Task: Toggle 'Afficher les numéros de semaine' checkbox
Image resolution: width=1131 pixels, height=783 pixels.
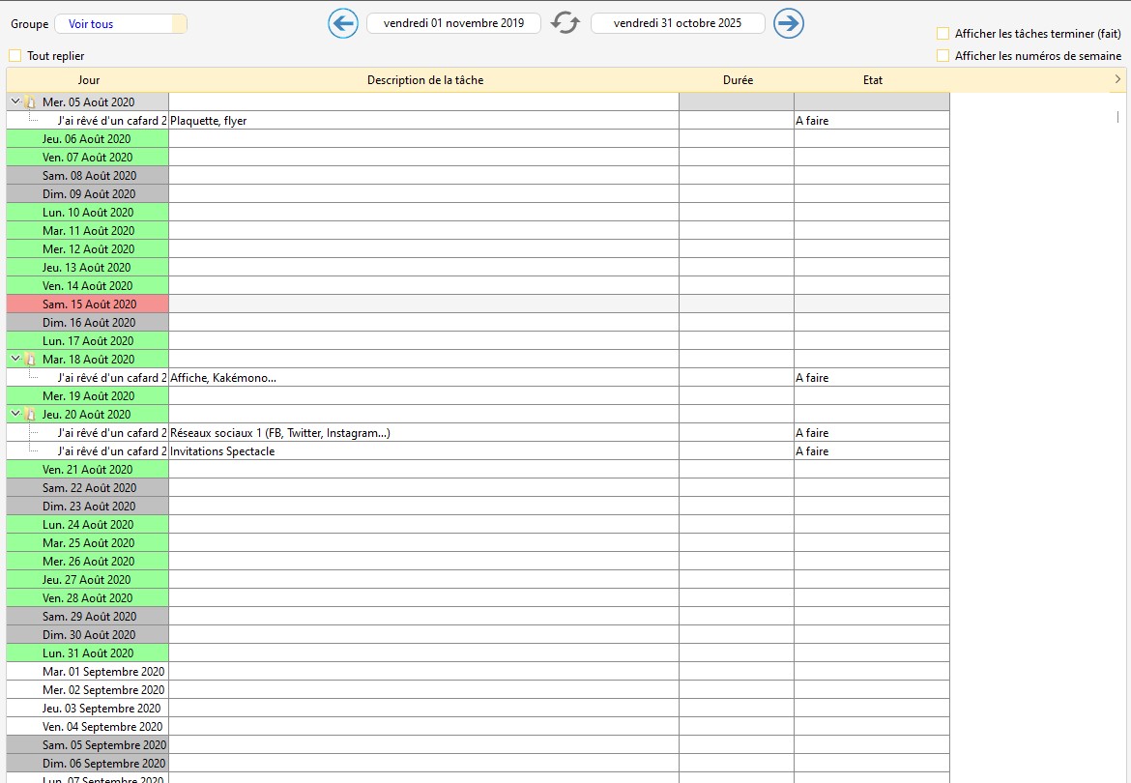Action: pyautogui.click(x=942, y=56)
